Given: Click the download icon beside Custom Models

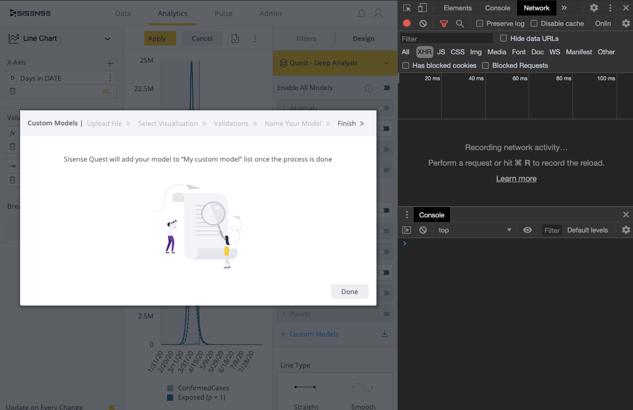Looking at the screenshot, I should point(384,334).
